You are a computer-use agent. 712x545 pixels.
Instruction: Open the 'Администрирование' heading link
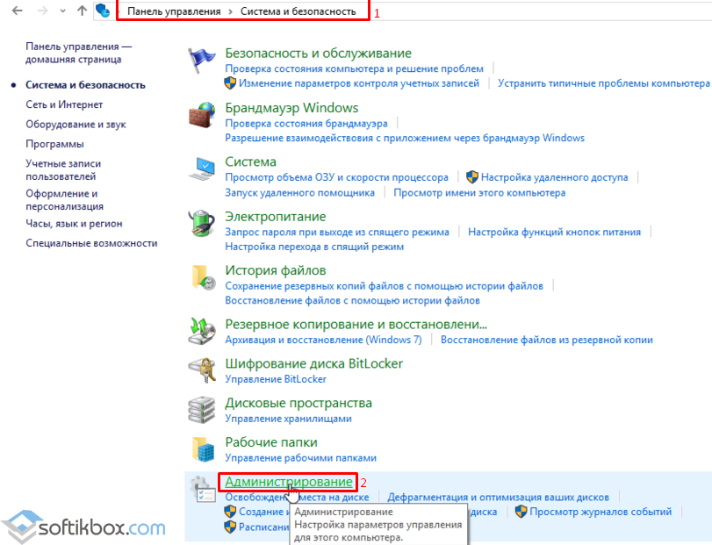[x=289, y=482]
